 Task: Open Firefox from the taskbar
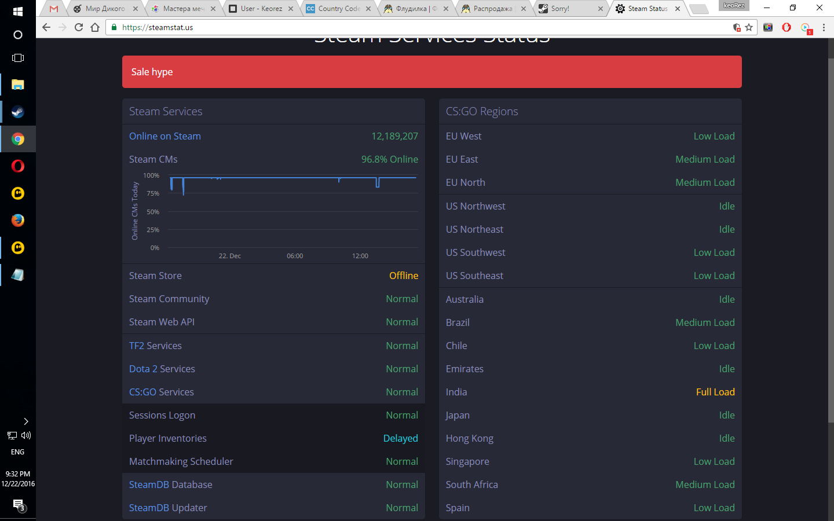click(18, 221)
